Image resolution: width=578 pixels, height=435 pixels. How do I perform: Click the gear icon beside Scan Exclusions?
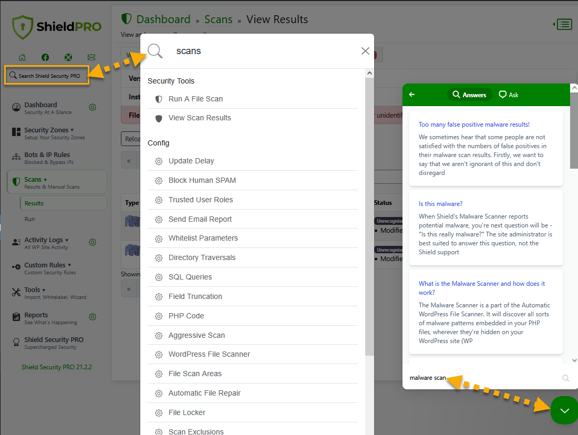[159, 432]
